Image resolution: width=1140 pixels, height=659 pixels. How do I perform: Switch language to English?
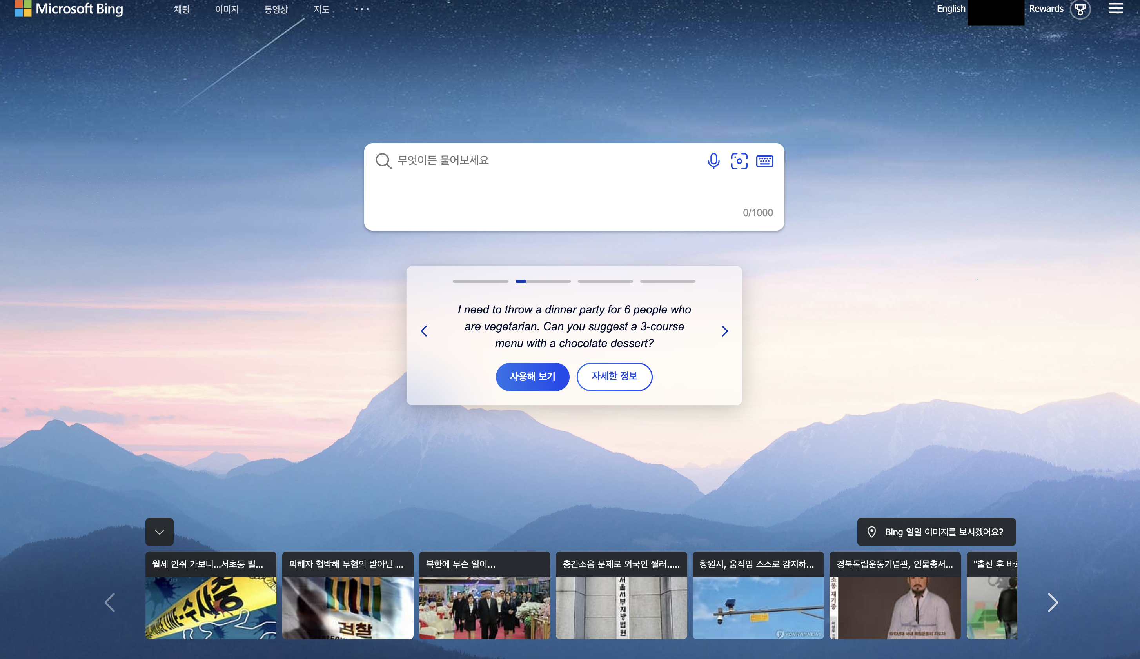(951, 9)
